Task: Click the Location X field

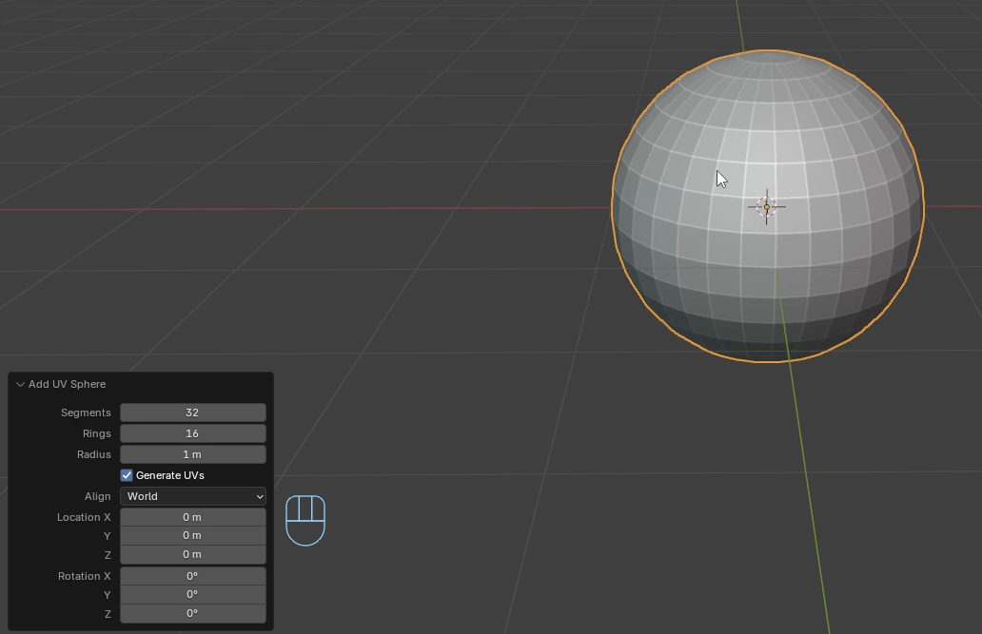Action: (x=193, y=517)
